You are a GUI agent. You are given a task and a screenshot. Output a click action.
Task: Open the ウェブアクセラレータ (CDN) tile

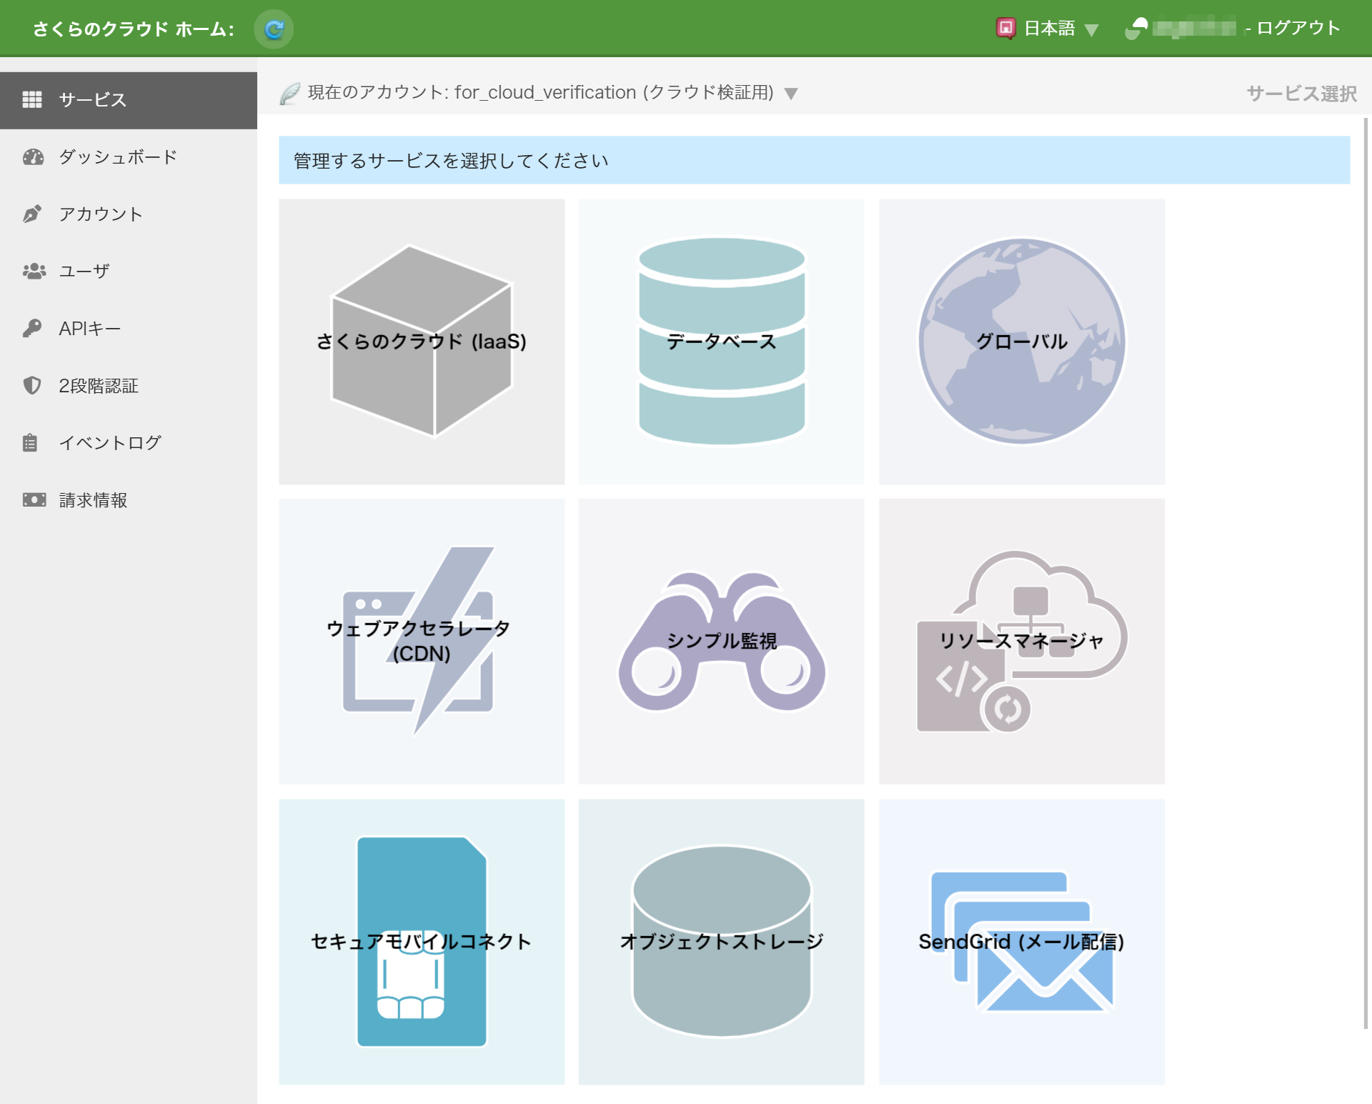[422, 641]
